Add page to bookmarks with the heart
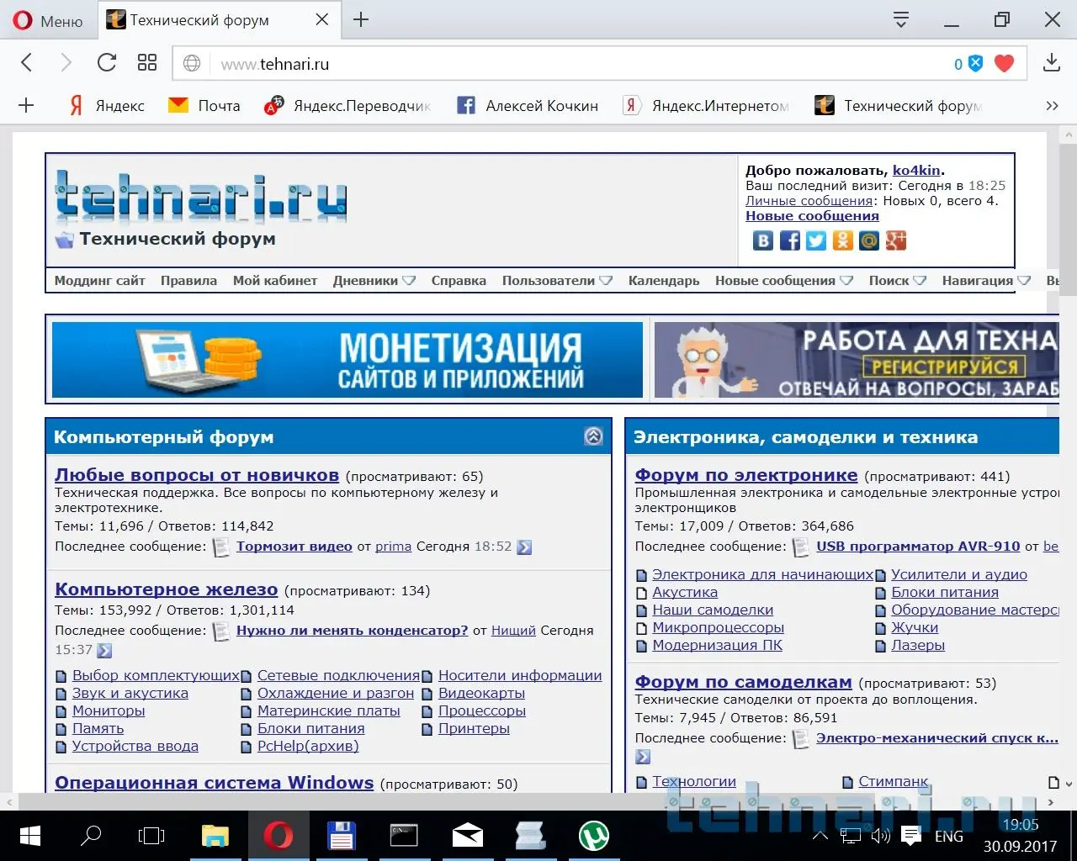1077x861 pixels. (1004, 63)
